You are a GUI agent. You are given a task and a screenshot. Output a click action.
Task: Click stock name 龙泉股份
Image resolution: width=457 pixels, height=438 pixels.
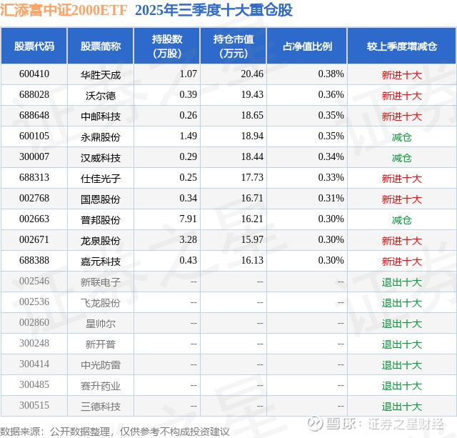101,241
